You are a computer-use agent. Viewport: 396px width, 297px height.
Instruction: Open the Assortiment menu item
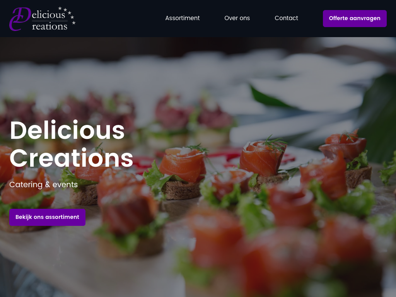(183, 18)
